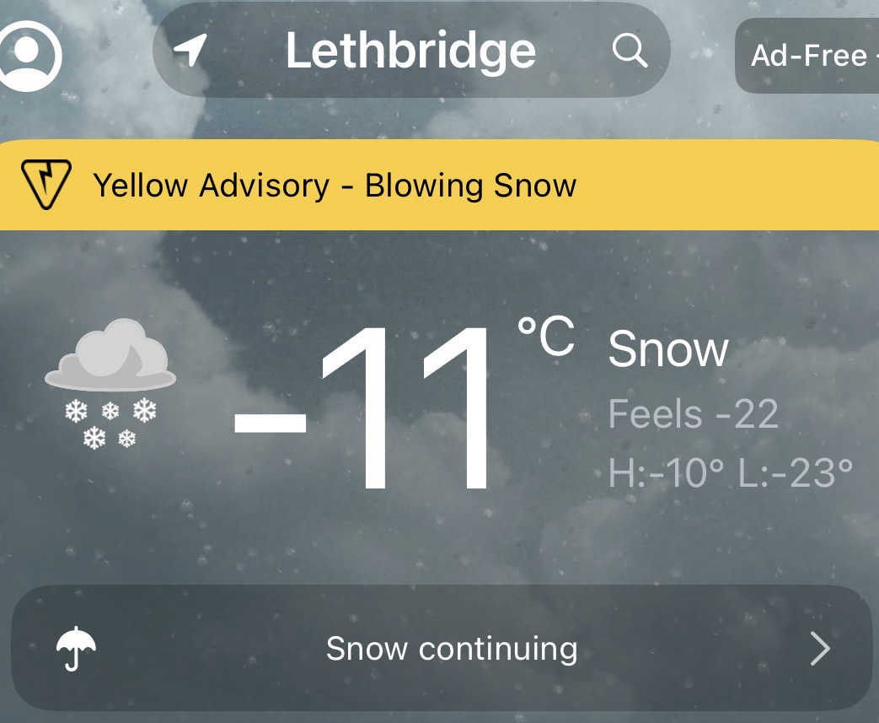Open the next arrow beside Snow continuing

point(820,649)
